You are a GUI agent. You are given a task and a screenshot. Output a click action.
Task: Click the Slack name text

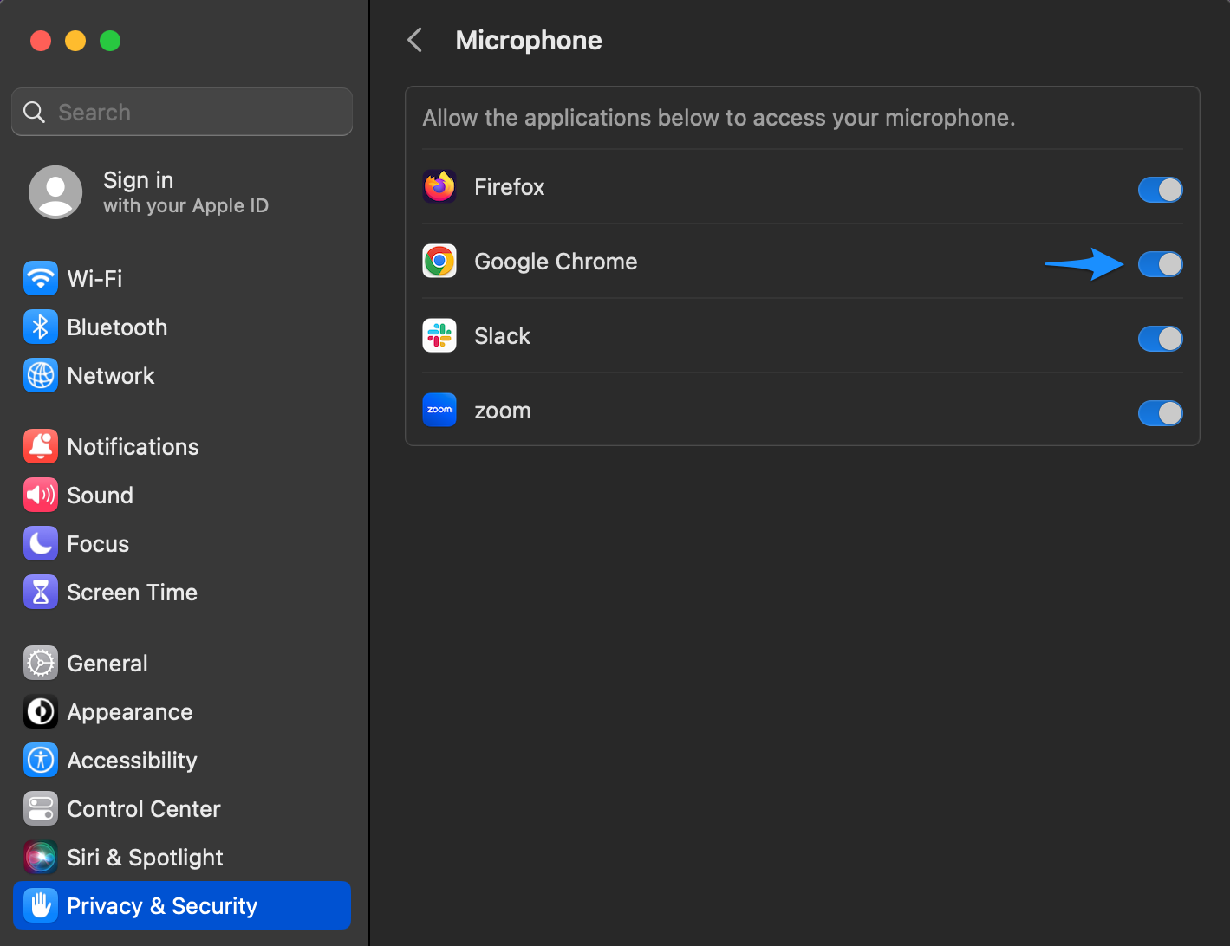click(x=502, y=336)
